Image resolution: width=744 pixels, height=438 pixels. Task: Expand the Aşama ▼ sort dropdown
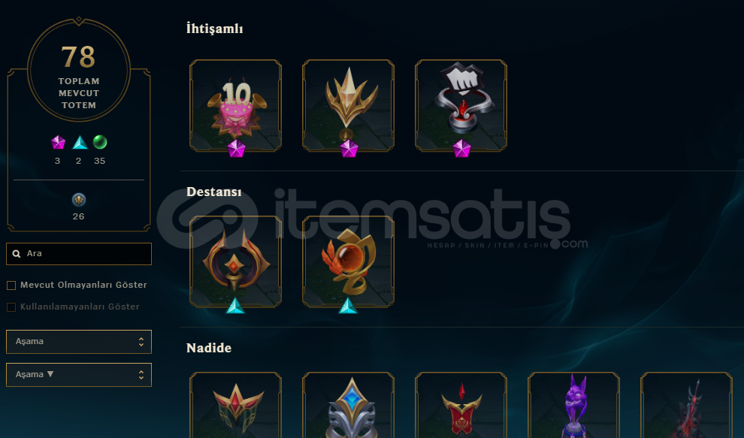tap(79, 375)
